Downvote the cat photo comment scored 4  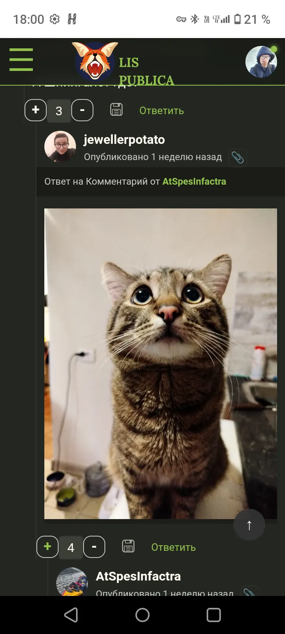point(94,547)
